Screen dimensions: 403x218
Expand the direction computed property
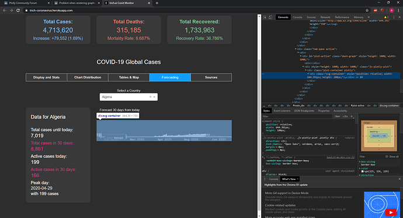[x=360, y=175]
